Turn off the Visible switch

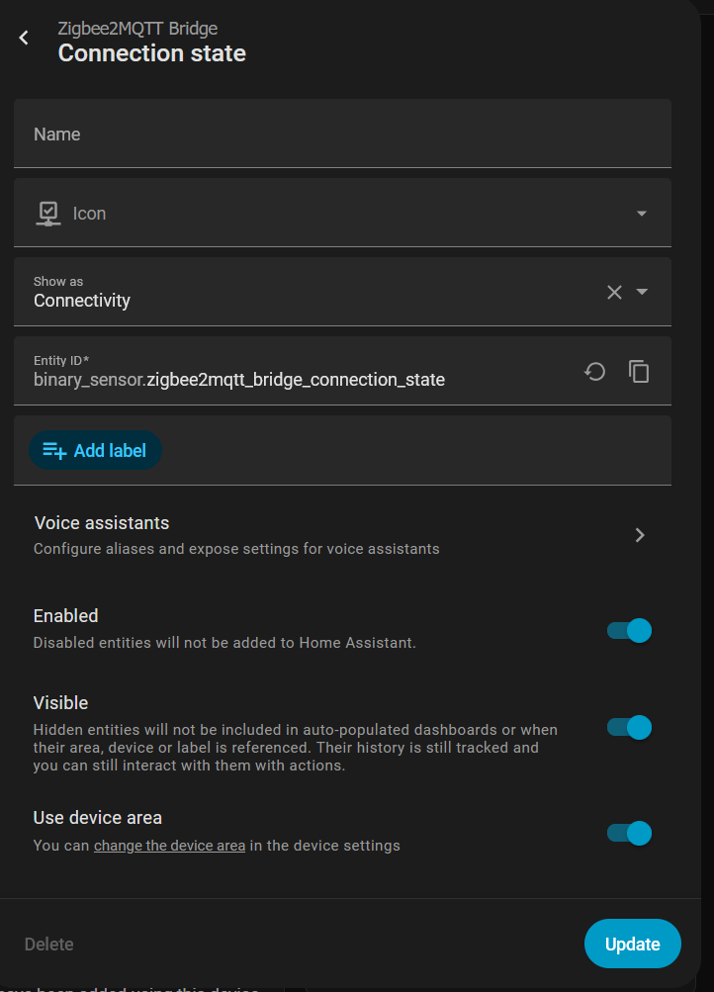[x=629, y=727]
